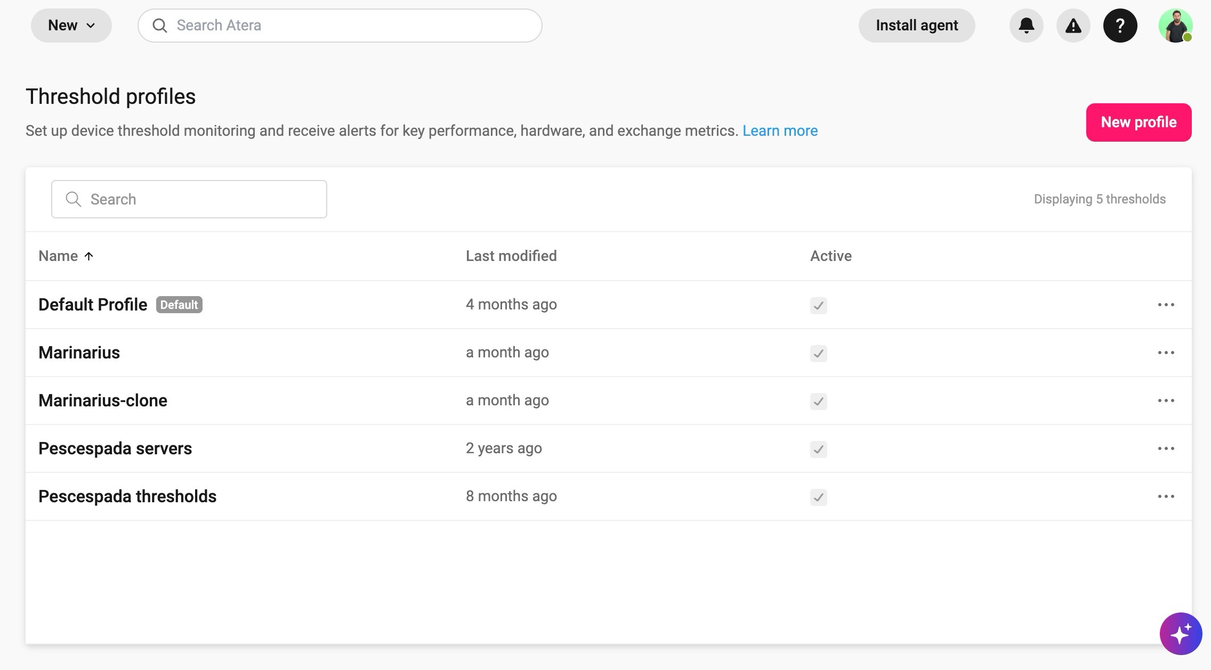Toggle Active checkbox for Pescespada thresholds
Screen dimensions: 1211x670
[818, 497]
